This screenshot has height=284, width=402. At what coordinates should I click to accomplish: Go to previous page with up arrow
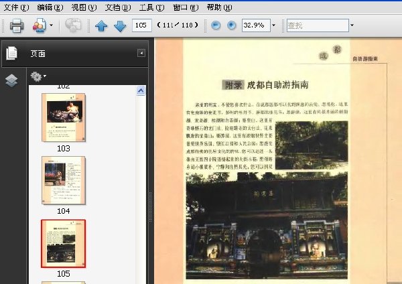[101, 26]
